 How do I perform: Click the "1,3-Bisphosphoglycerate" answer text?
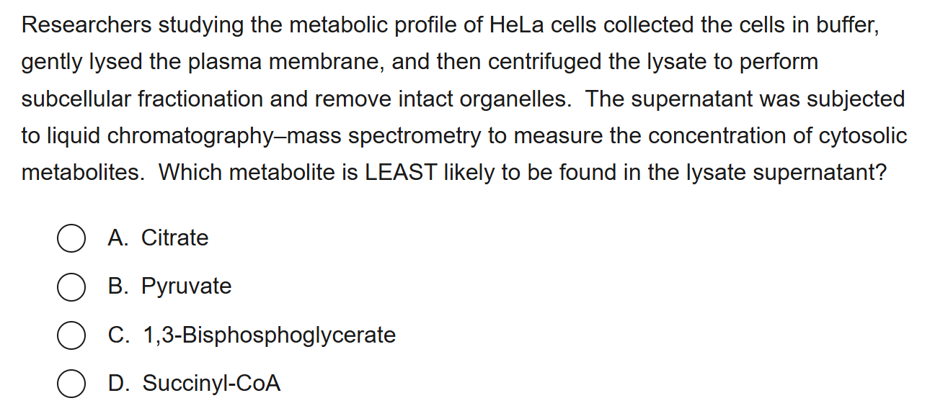tap(269, 335)
